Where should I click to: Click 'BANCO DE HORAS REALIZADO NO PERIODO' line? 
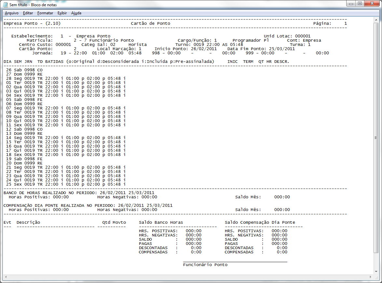[79, 193]
